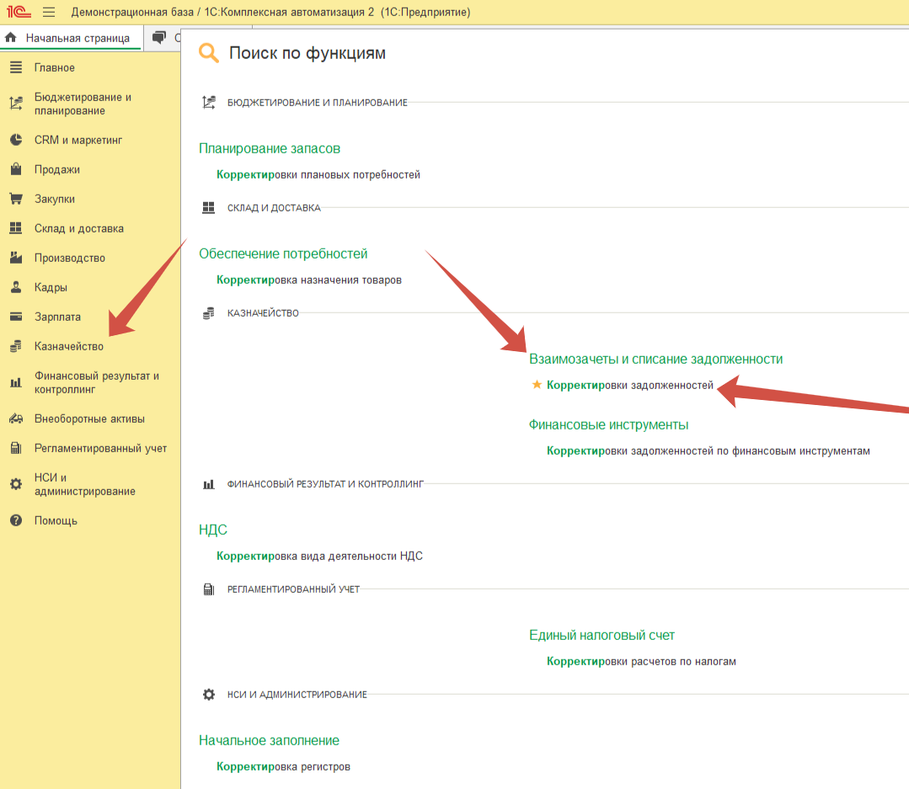Switch to Начальная страница tab
Screen dimensions: 909x789
pos(77,38)
